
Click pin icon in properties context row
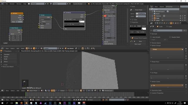tap(151, 27)
